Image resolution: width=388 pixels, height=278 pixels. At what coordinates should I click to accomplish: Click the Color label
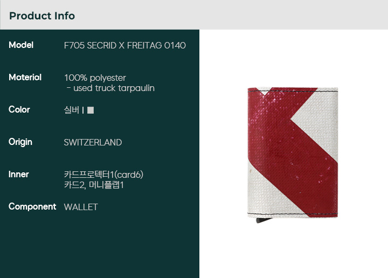(x=19, y=109)
